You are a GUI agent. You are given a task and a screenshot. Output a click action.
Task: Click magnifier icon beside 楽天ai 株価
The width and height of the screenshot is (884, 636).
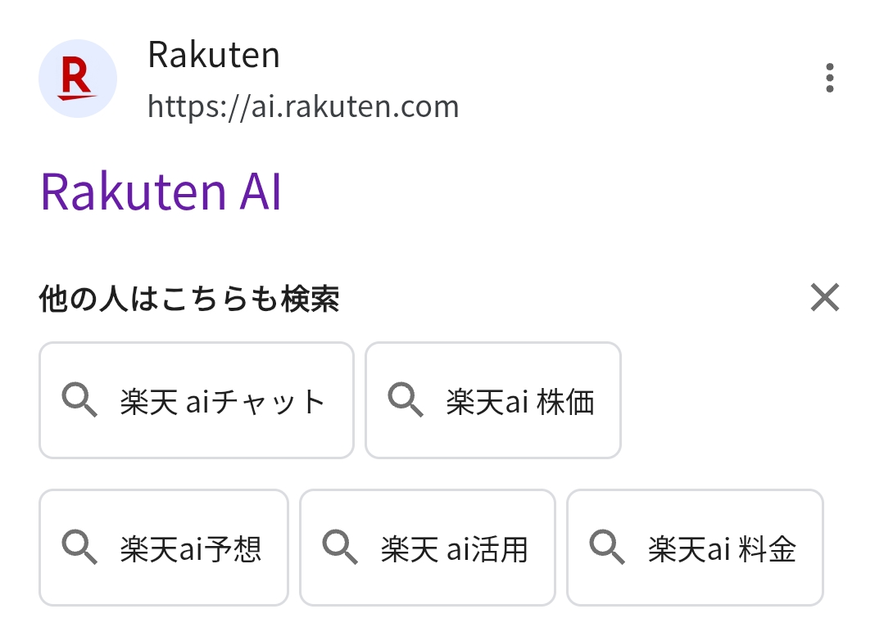point(406,400)
